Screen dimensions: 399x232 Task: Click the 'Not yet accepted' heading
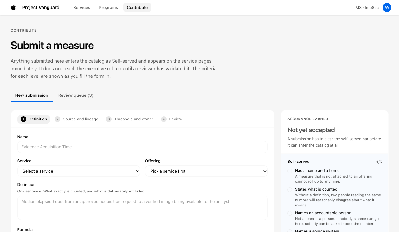tap(311, 130)
